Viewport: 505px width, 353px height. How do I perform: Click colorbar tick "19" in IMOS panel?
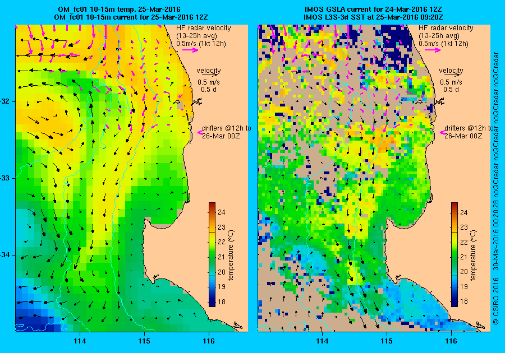(464, 287)
